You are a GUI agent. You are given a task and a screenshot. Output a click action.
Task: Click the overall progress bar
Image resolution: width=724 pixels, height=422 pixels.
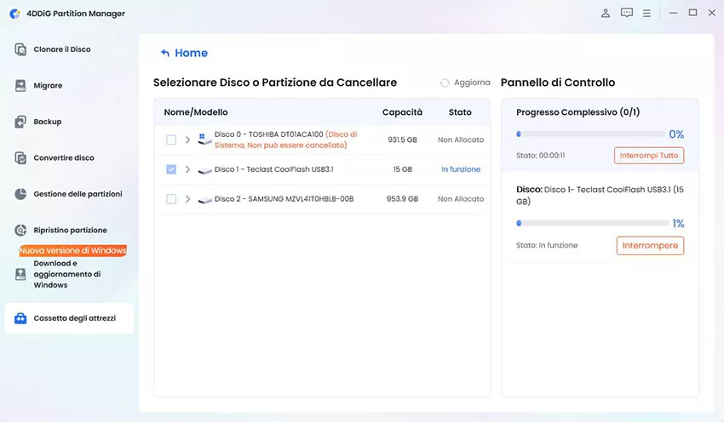(x=590, y=134)
